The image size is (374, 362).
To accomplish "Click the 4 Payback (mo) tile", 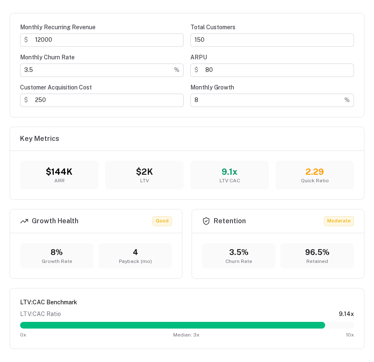I will point(135,256).
